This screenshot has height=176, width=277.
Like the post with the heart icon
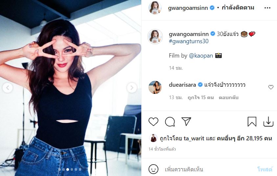pyautogui.click(x=153, y=122)
